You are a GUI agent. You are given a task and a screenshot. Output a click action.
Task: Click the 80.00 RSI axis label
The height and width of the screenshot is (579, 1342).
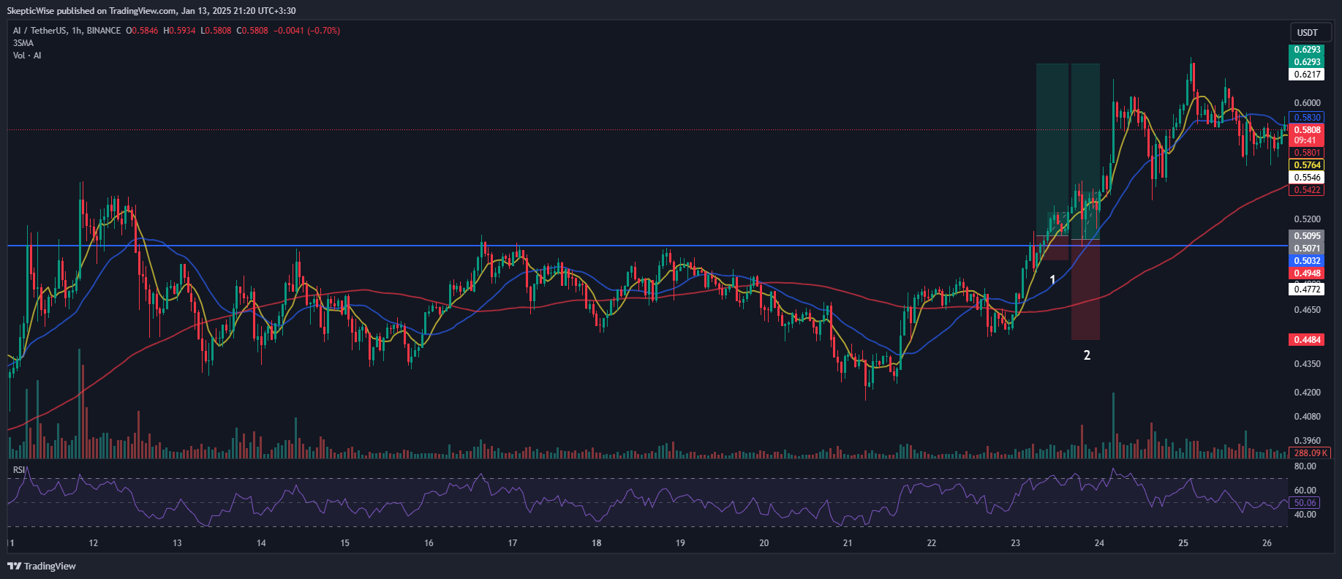(1305, 466)
